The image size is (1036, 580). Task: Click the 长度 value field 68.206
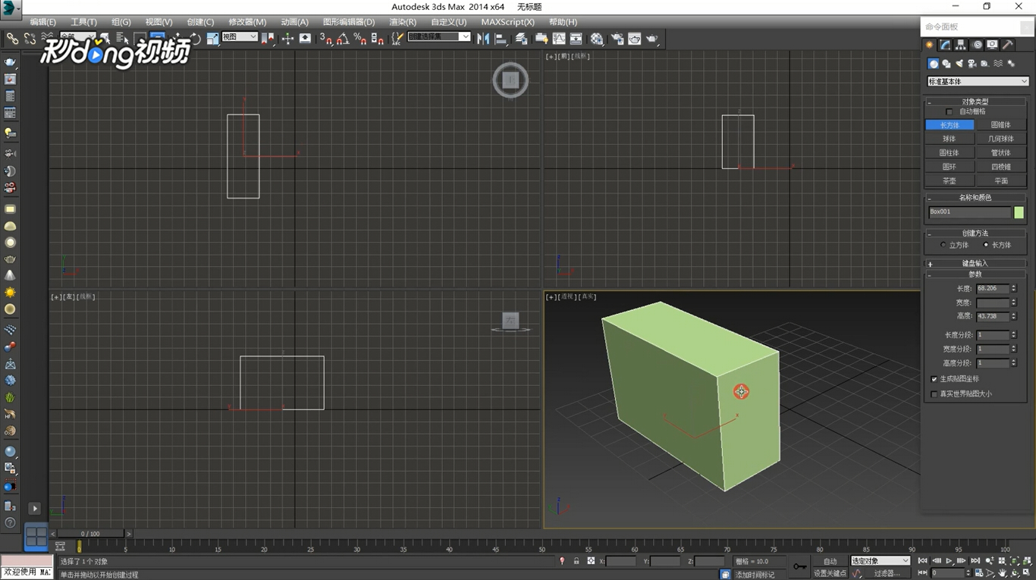tap(993, 289)
